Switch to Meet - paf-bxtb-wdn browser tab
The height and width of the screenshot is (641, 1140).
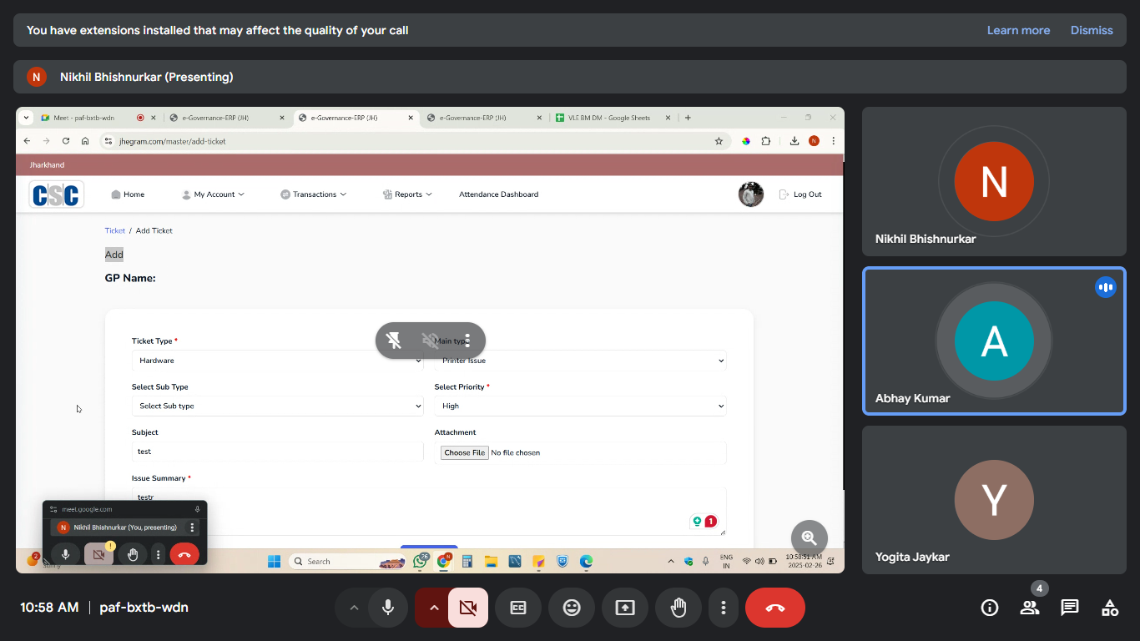tap(83, 118)
